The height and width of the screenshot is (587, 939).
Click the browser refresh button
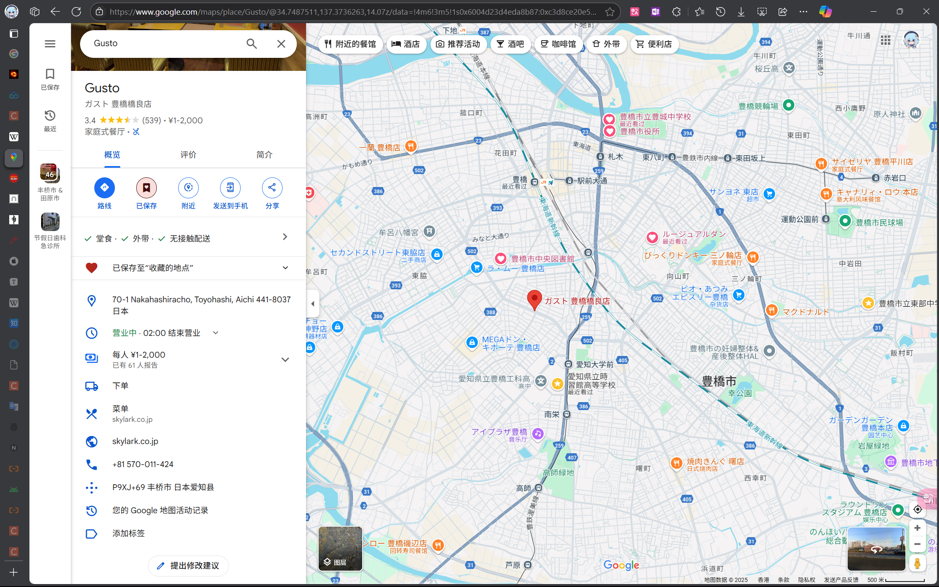pos(76,12)
